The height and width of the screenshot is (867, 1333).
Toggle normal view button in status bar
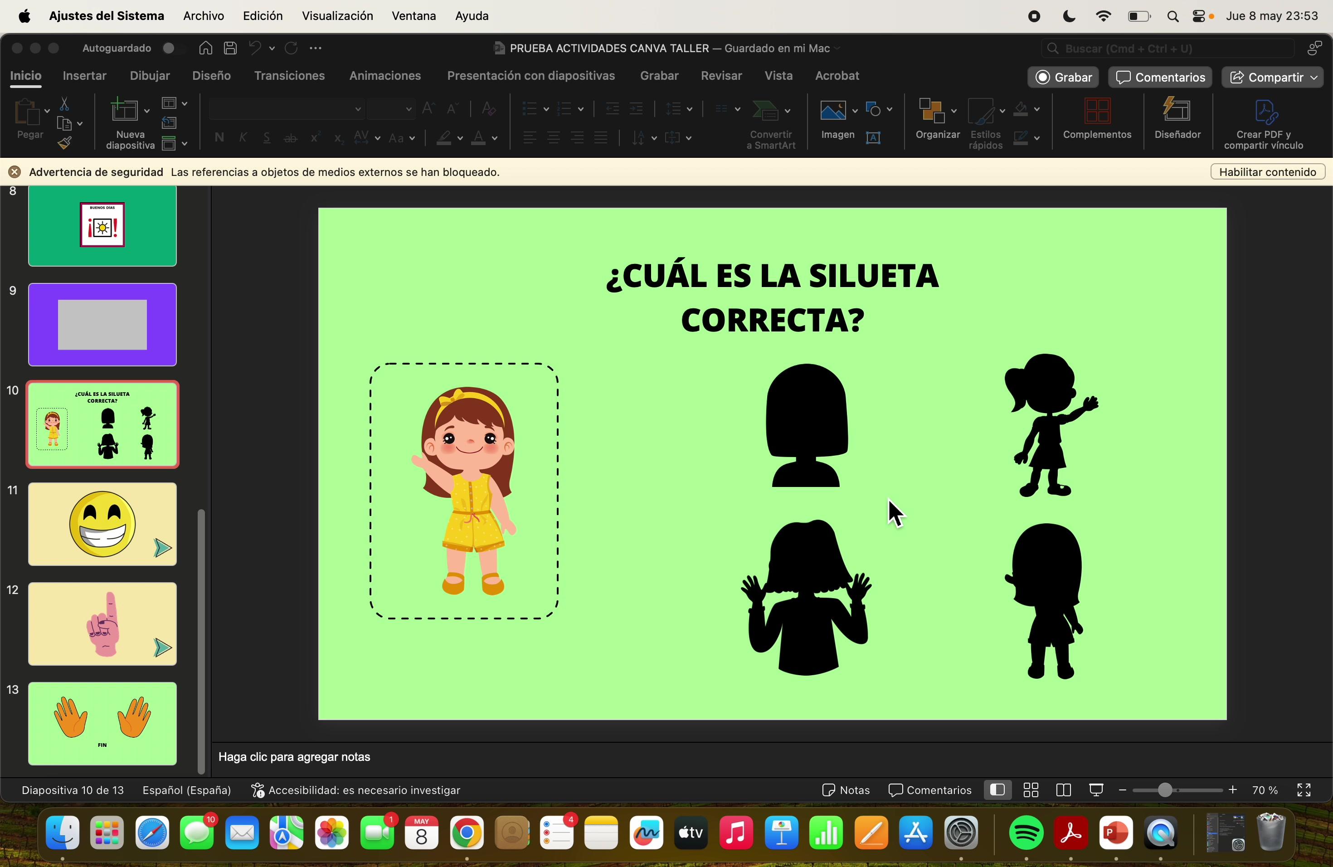coord(997,790)
